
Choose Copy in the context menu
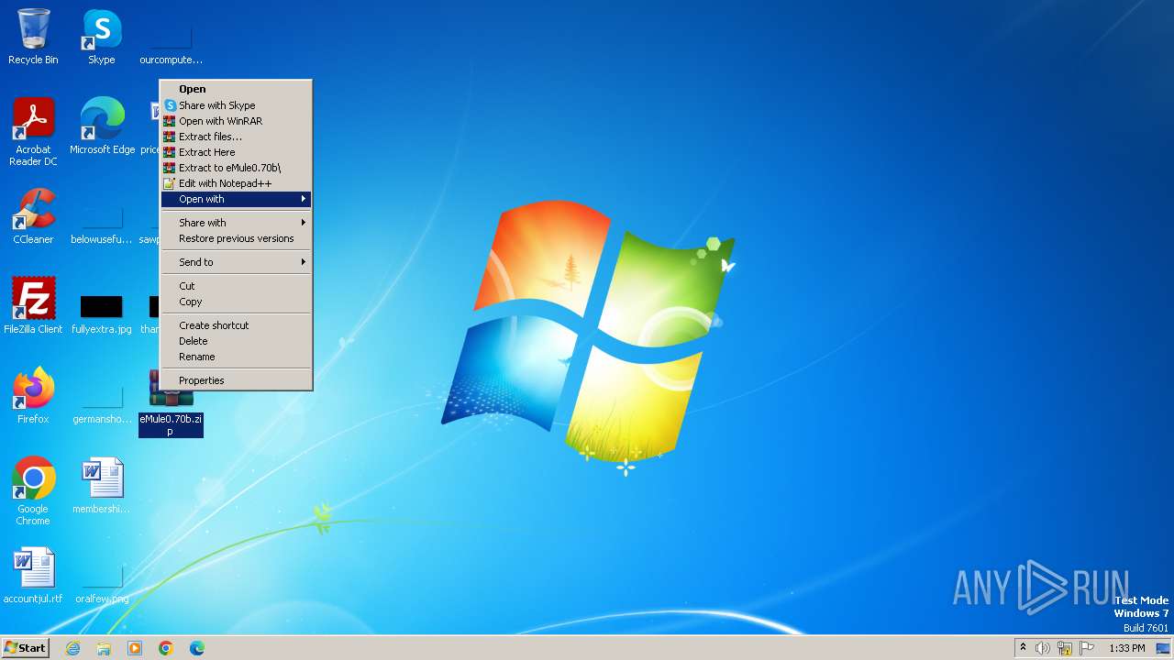coord(237,302)
